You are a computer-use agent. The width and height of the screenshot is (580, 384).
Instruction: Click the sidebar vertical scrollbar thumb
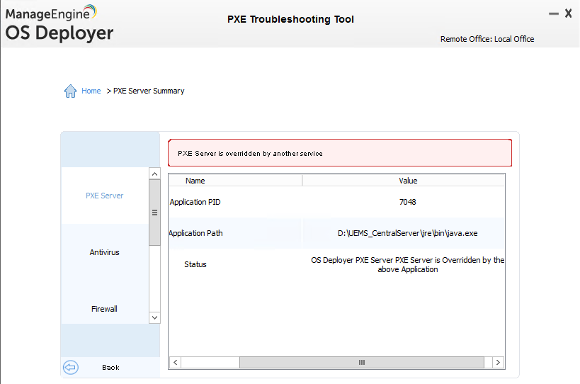pyautogui.click(x=154, y=213)
